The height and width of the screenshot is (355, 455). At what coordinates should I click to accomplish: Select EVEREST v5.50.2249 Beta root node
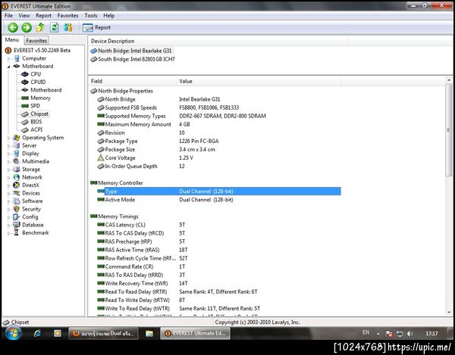tap(42, 51)
